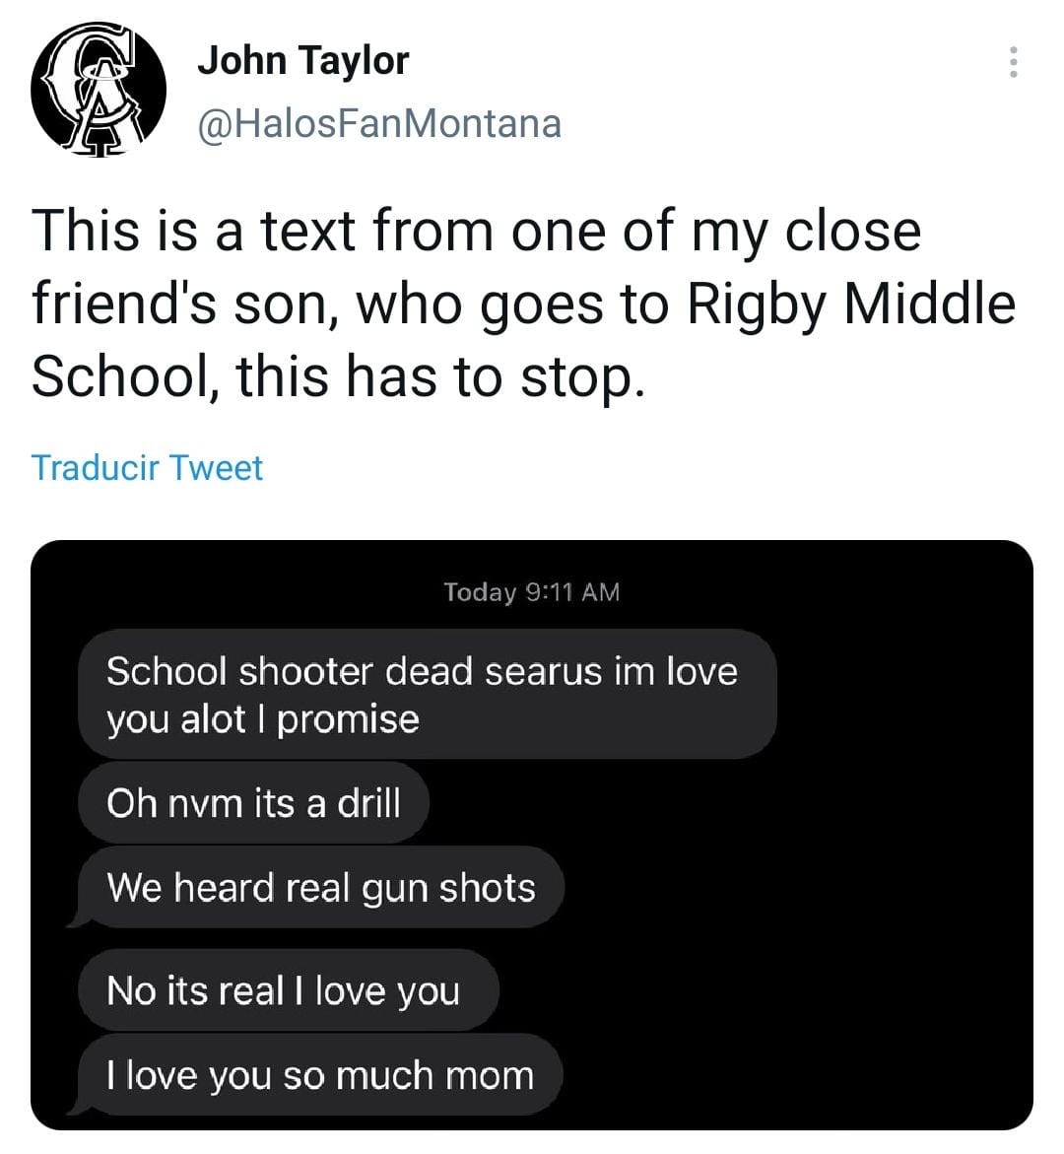Click the words "Rigby Middle" in the tweet
The height and width of the screenshot is (1154, 1064).
849,305
